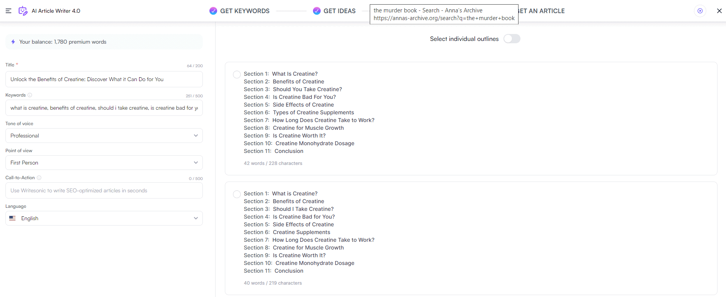
Task: Click the Anna's Archive URL tooltip text
Action: coord(444,18)
